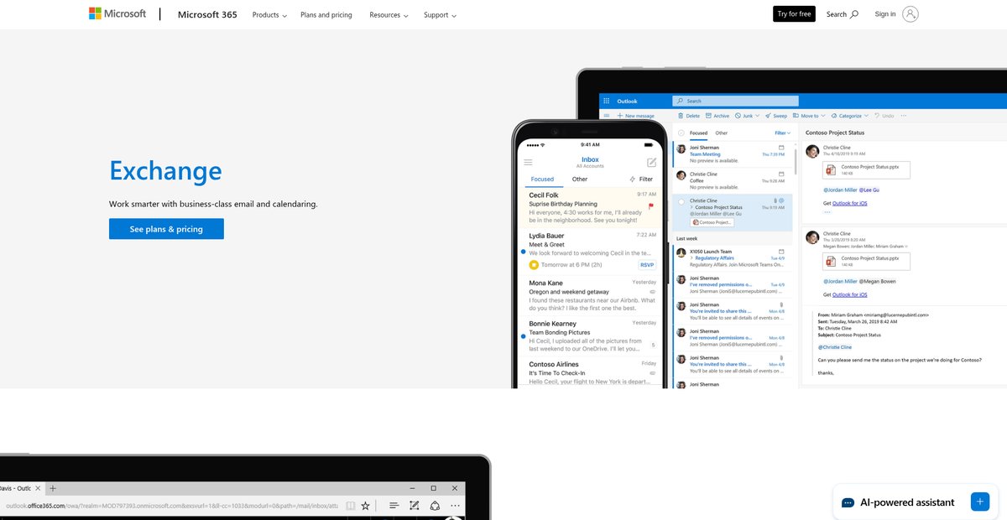The image size is (1007, 520).
Task: Click the reading view book icon in Edge
Action: (x=350, y=506)
